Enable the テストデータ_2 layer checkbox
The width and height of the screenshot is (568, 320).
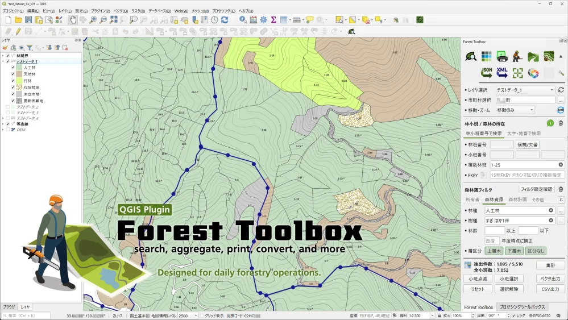[x=8, y=107]
